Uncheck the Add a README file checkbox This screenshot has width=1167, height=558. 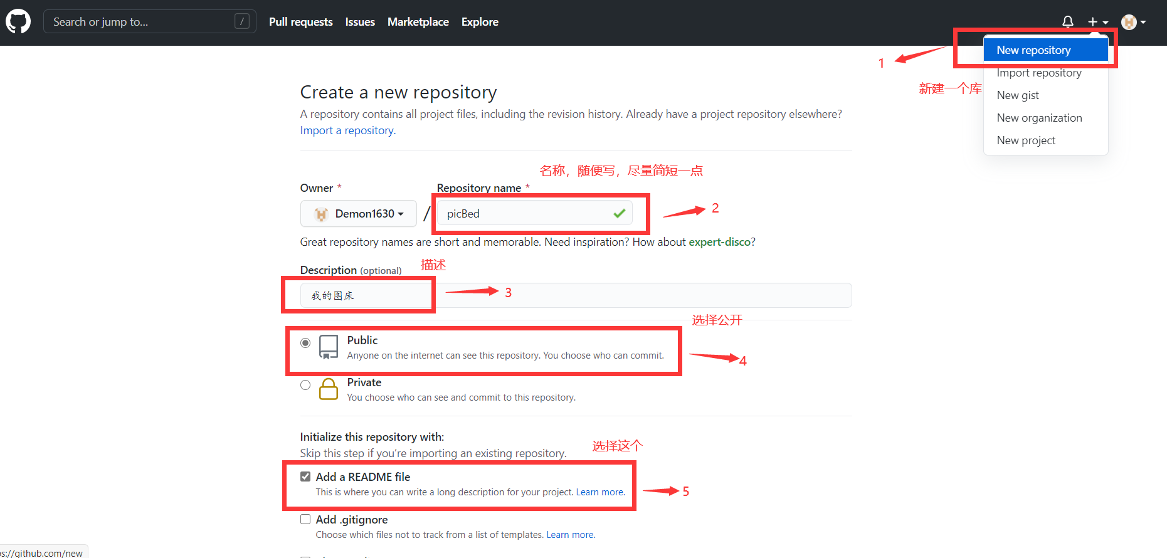click(x=305, y=476)
